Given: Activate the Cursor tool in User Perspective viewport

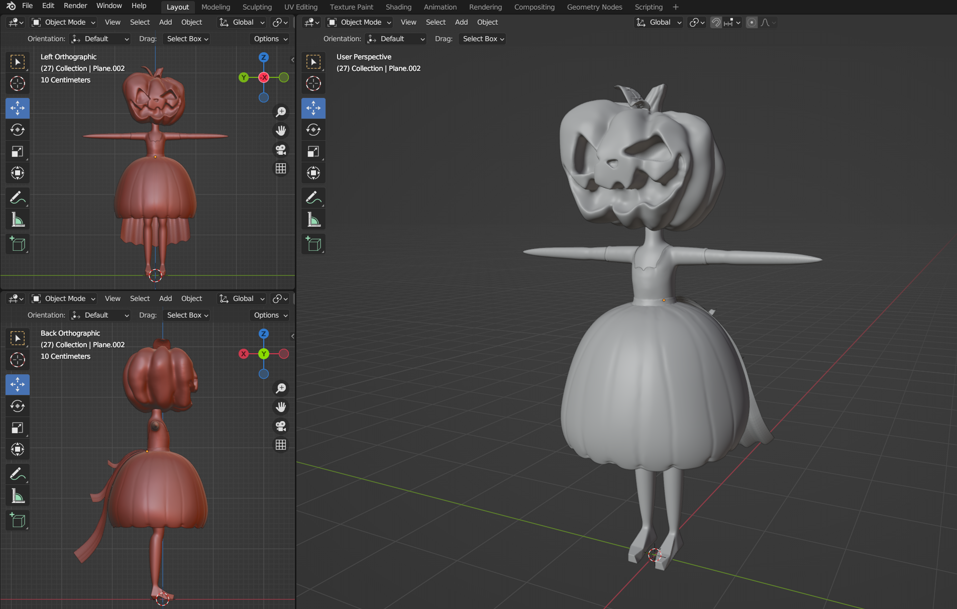Looking at the screenshot, I should (x=313, y=83).
